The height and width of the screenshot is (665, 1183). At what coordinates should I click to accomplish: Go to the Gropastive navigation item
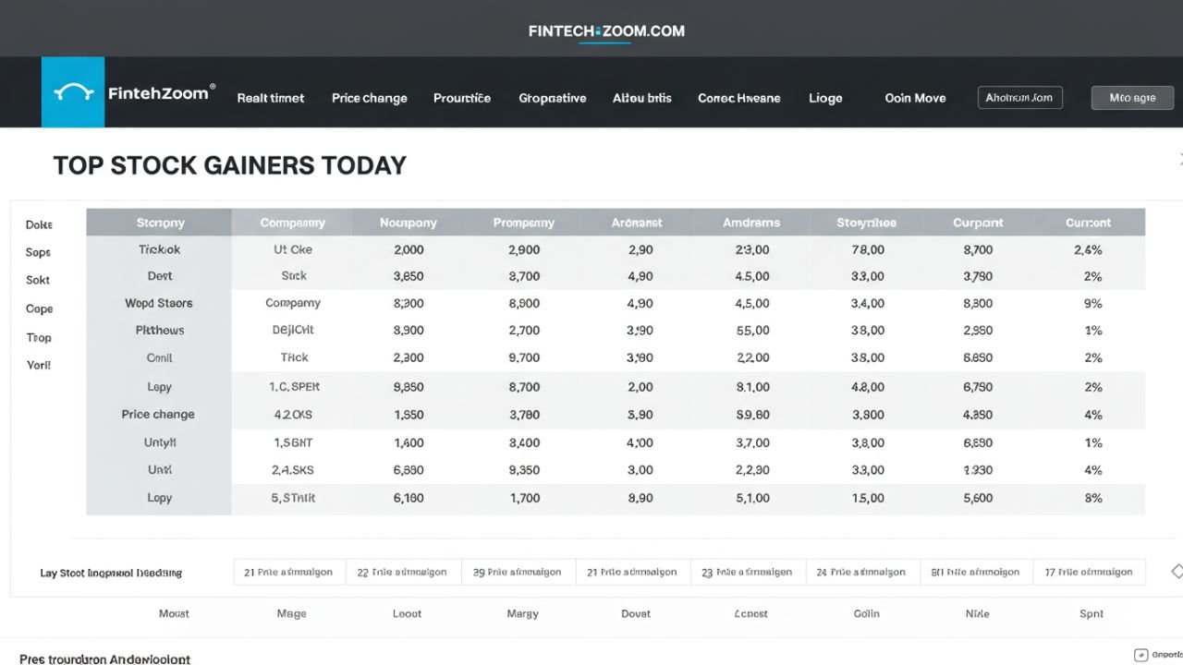point(552,98)
